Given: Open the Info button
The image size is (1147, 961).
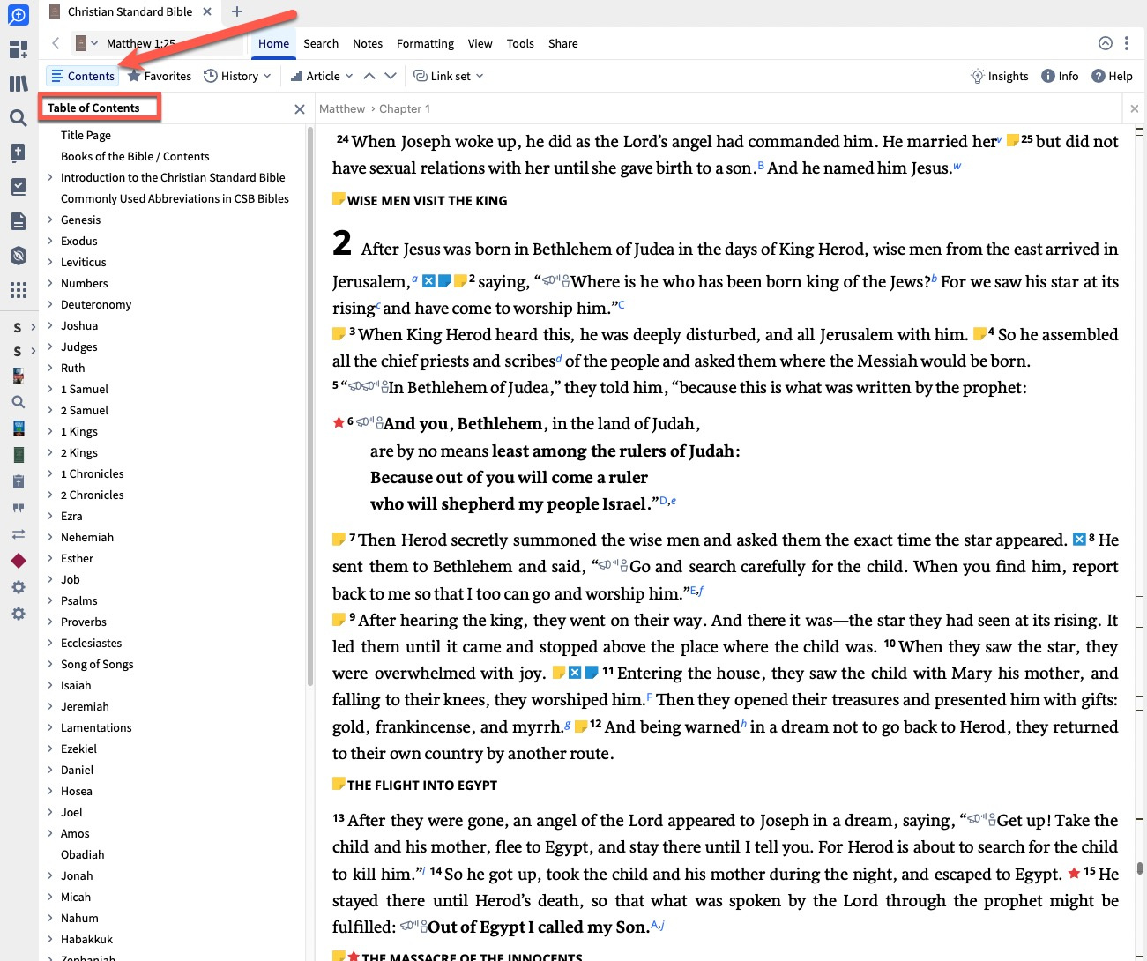Looking at the screenshot, I should (x=1060, y=76).
